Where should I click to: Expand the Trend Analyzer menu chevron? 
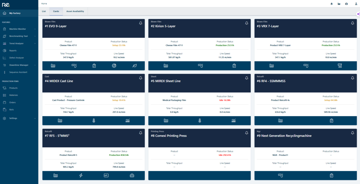tap(35, 43)
